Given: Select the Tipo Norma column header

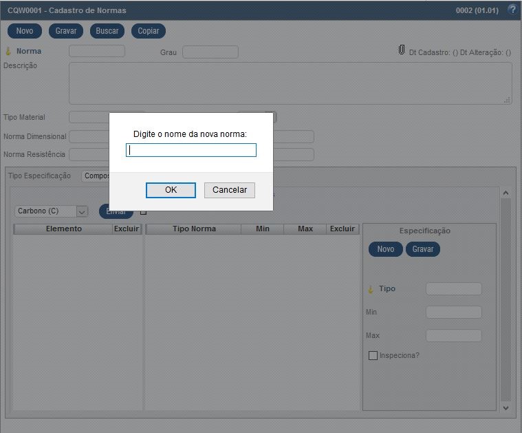Looking at the screenshot, I should tap(194, 229).
